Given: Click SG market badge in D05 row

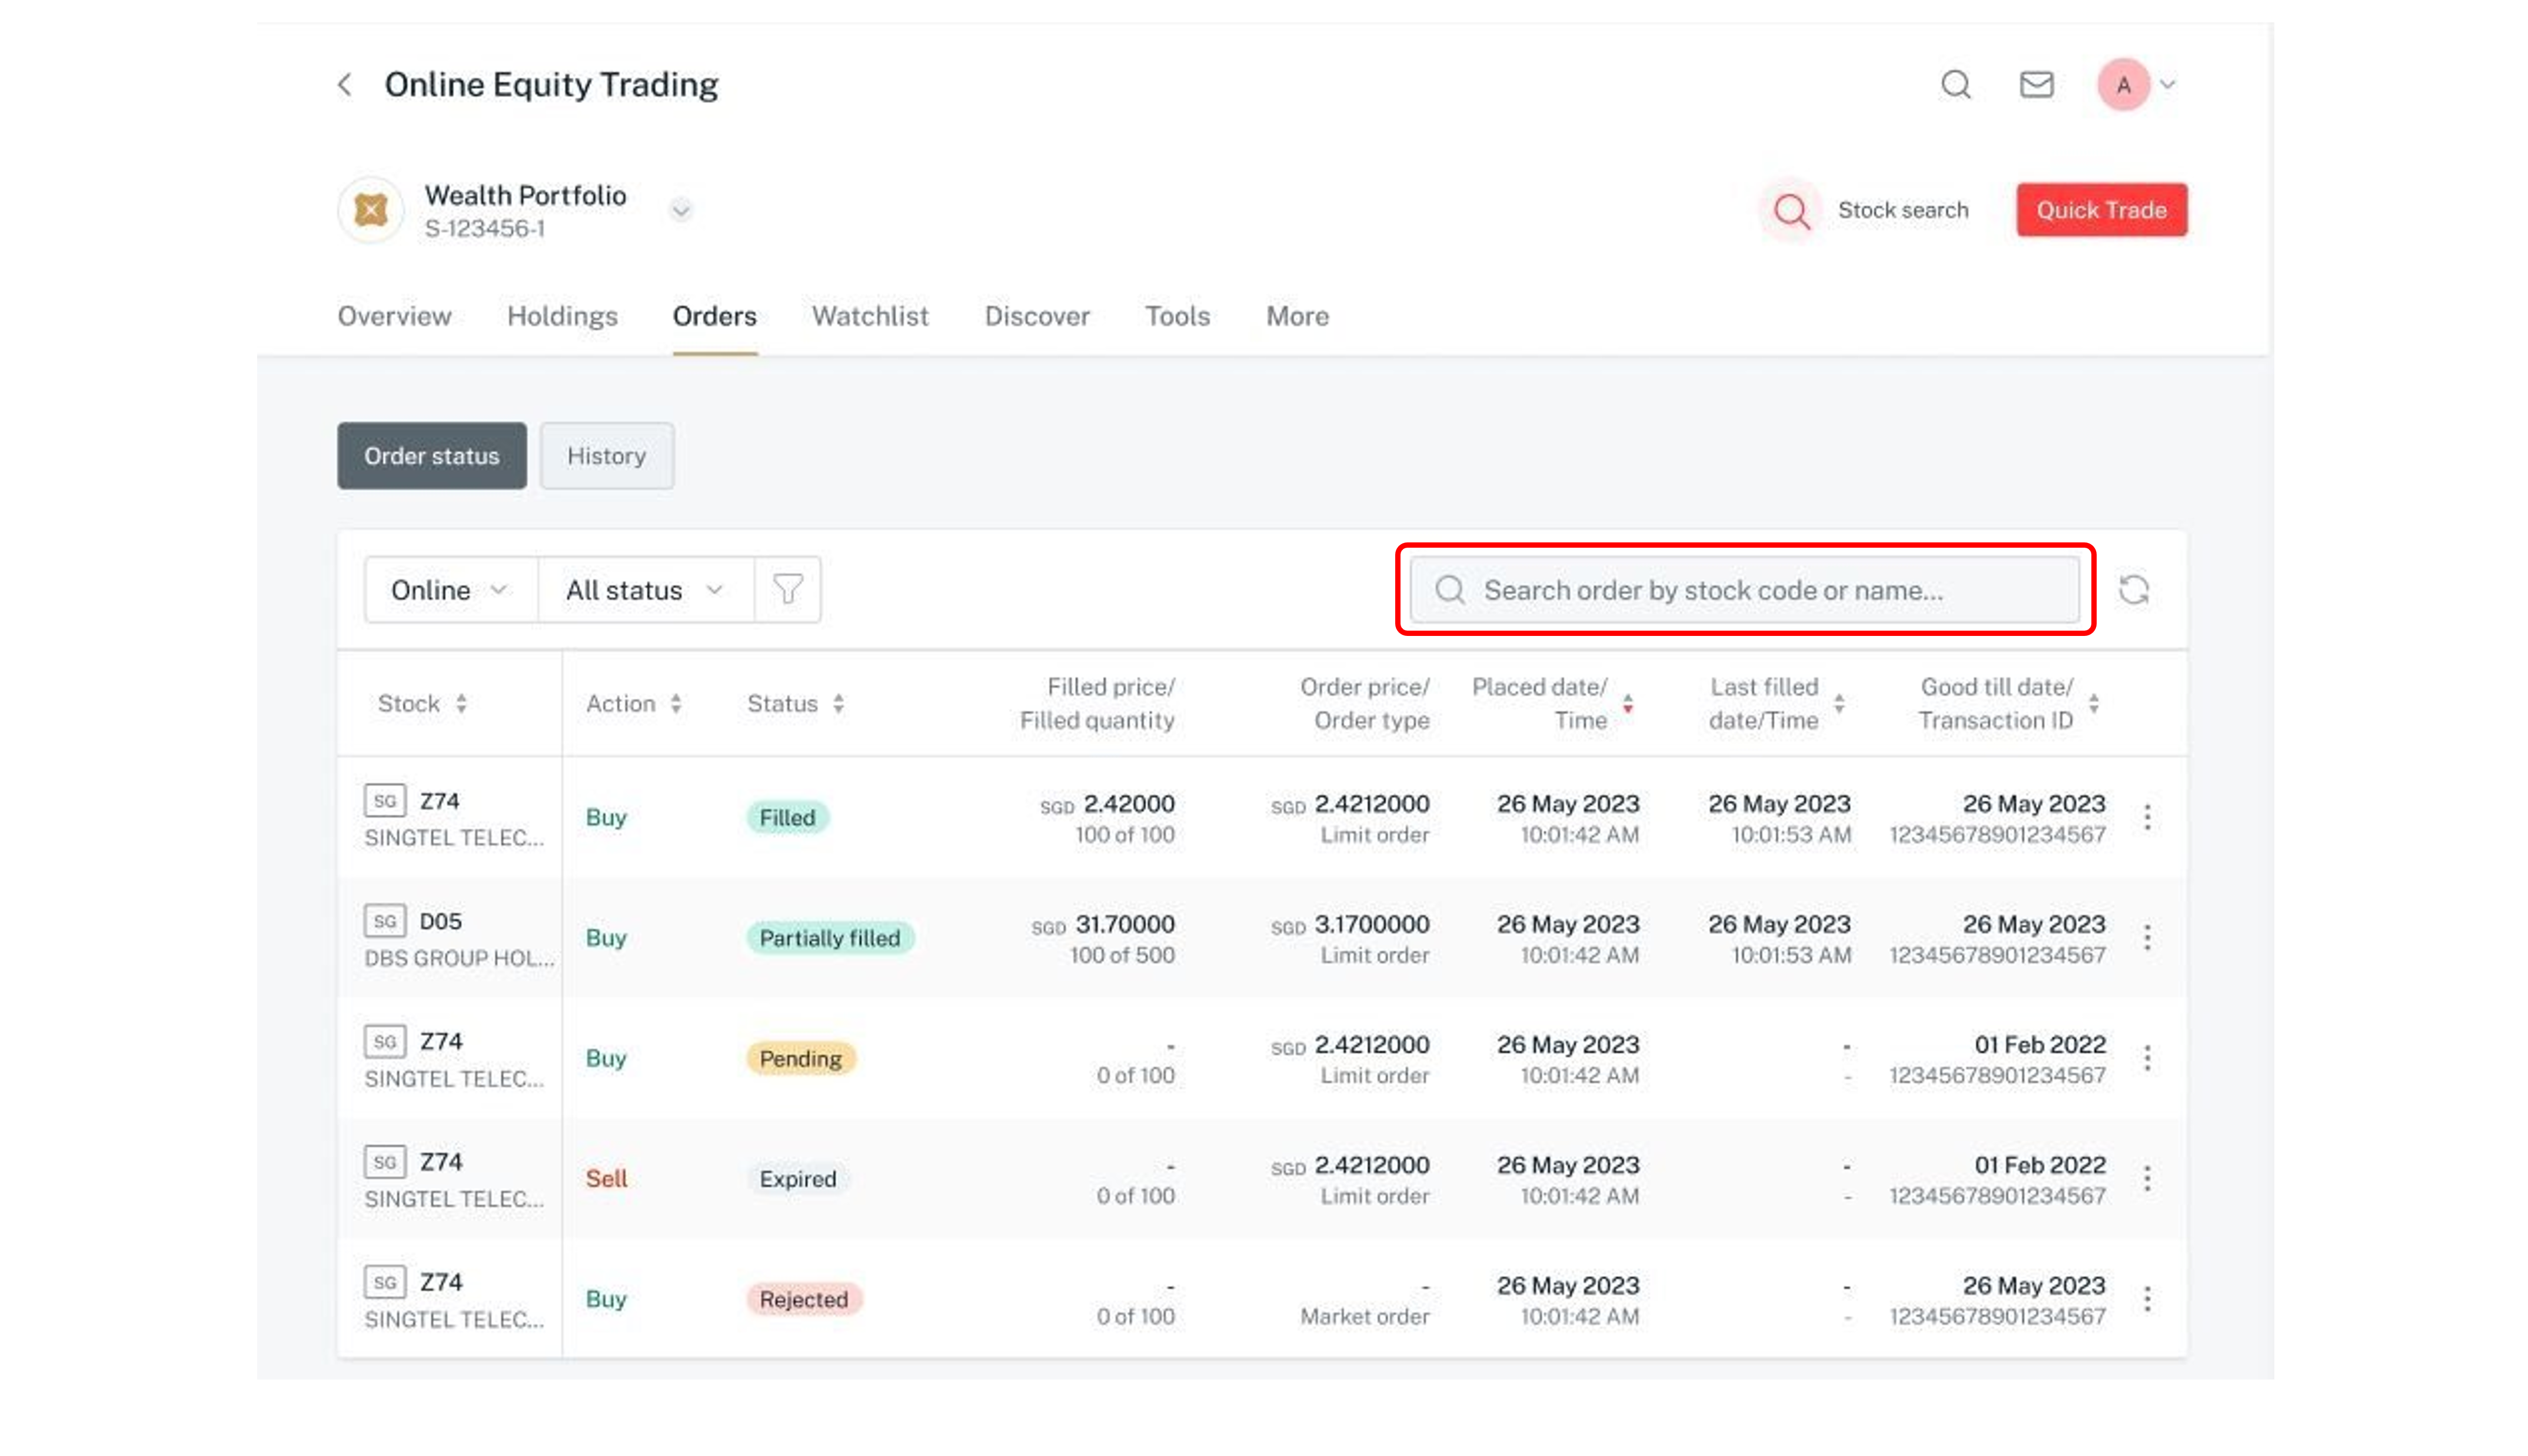Looking at the screenshot, I should 385,921.
